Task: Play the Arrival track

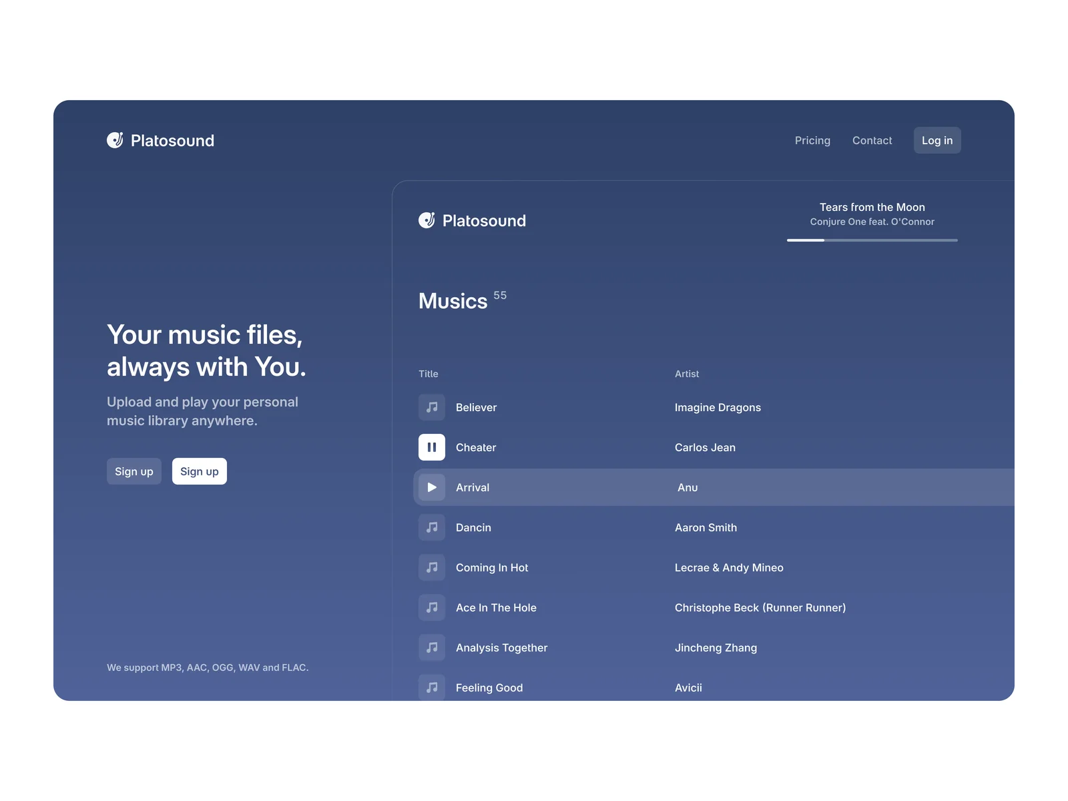Action: pos(432,487)
